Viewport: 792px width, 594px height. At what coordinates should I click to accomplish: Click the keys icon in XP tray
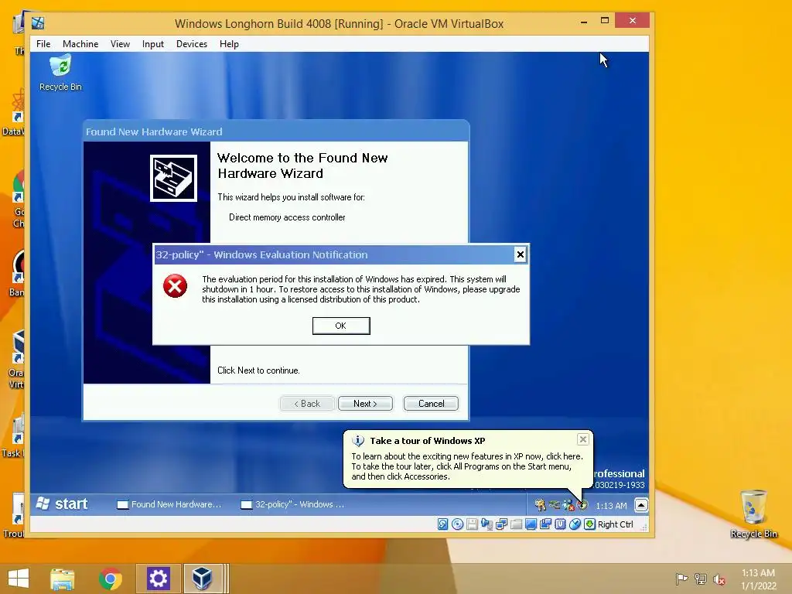pyautogui.click(x=540, y=504)
